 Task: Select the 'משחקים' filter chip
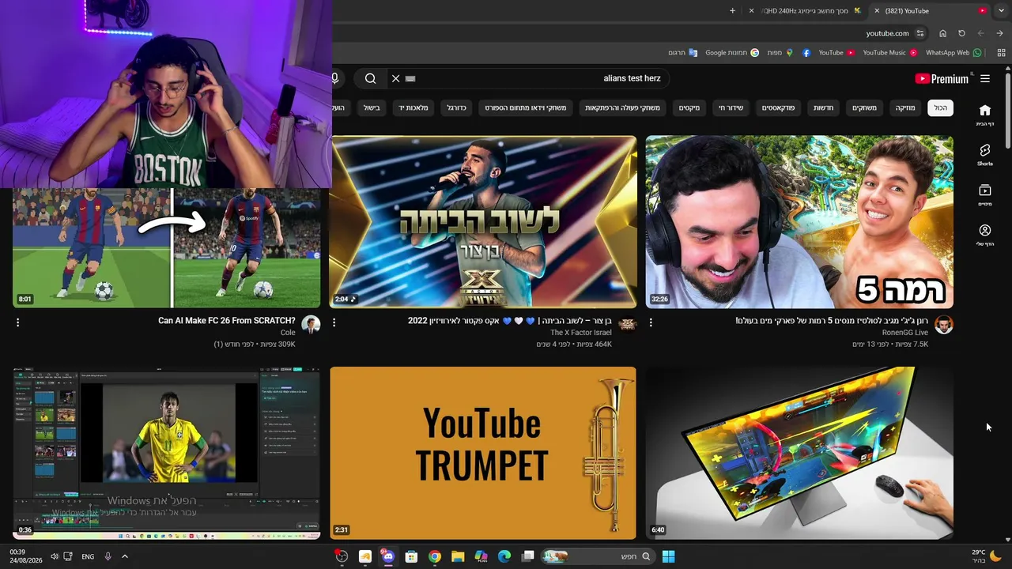pyautogui.click(x=864, y=107)
